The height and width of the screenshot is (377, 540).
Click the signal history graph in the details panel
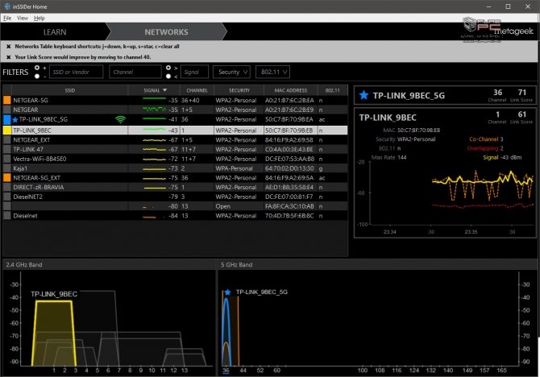pos(451,193)
